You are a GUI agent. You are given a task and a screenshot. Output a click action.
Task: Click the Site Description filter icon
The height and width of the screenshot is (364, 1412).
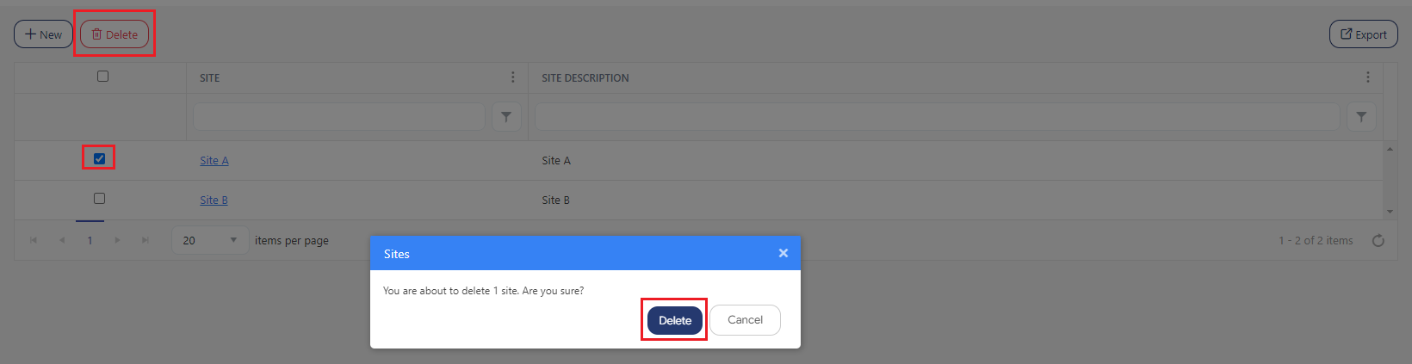1360,117
